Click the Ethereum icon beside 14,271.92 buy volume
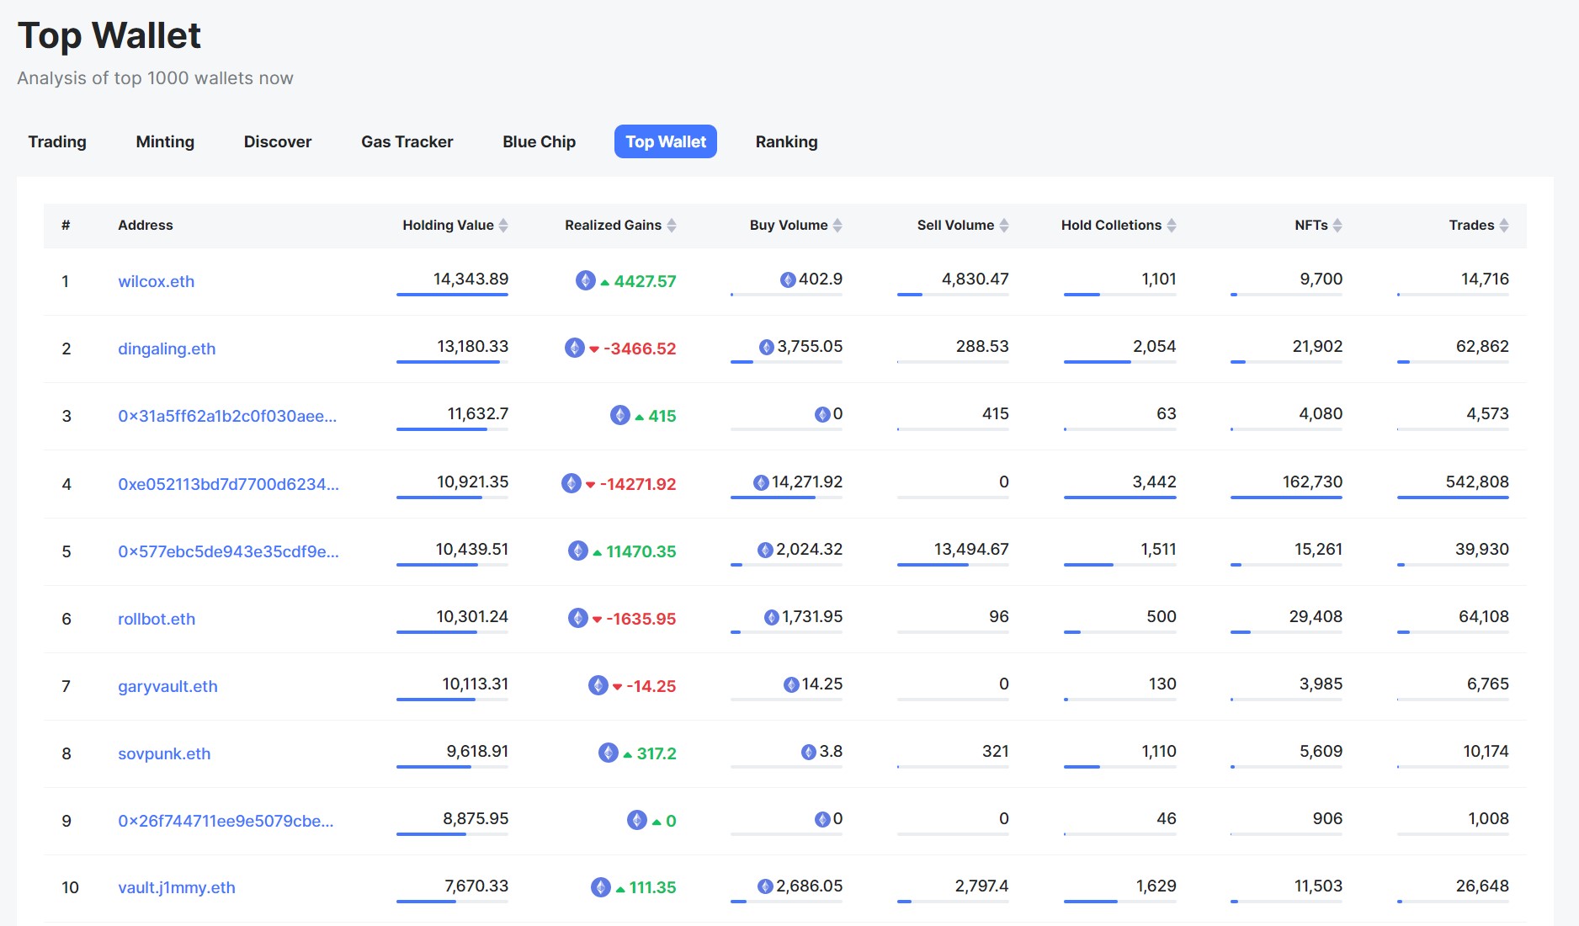Screen dimensions: 1579x926 761,482
